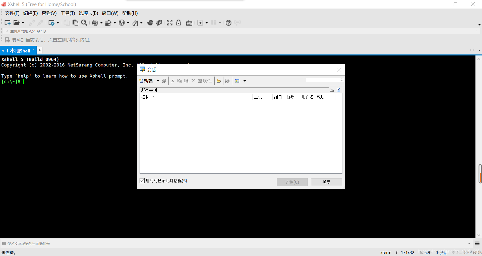Expand the view mode dropdown arrow
The image size is (482, 256).
pos(245,81)
